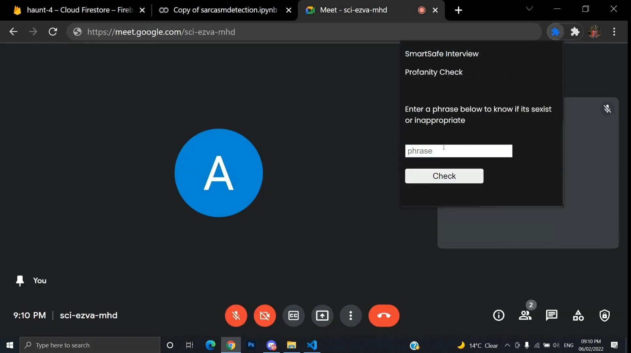Click the Present now screen share icon
631x353 pixels.
322,315
